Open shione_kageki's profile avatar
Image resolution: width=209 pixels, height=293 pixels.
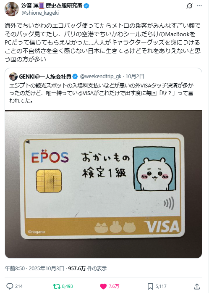(12, 9)
